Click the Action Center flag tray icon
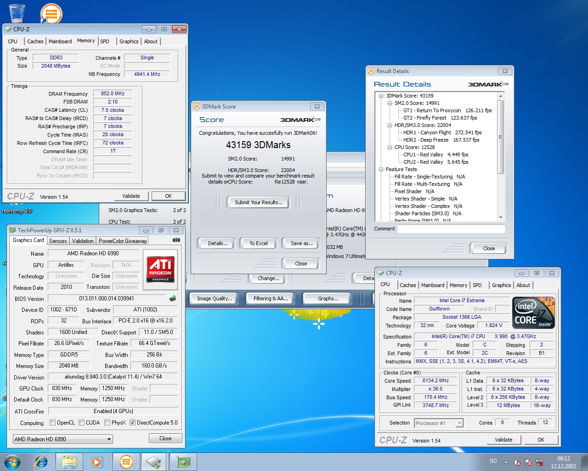Screen dimensions: 588x471 [528, 462]
